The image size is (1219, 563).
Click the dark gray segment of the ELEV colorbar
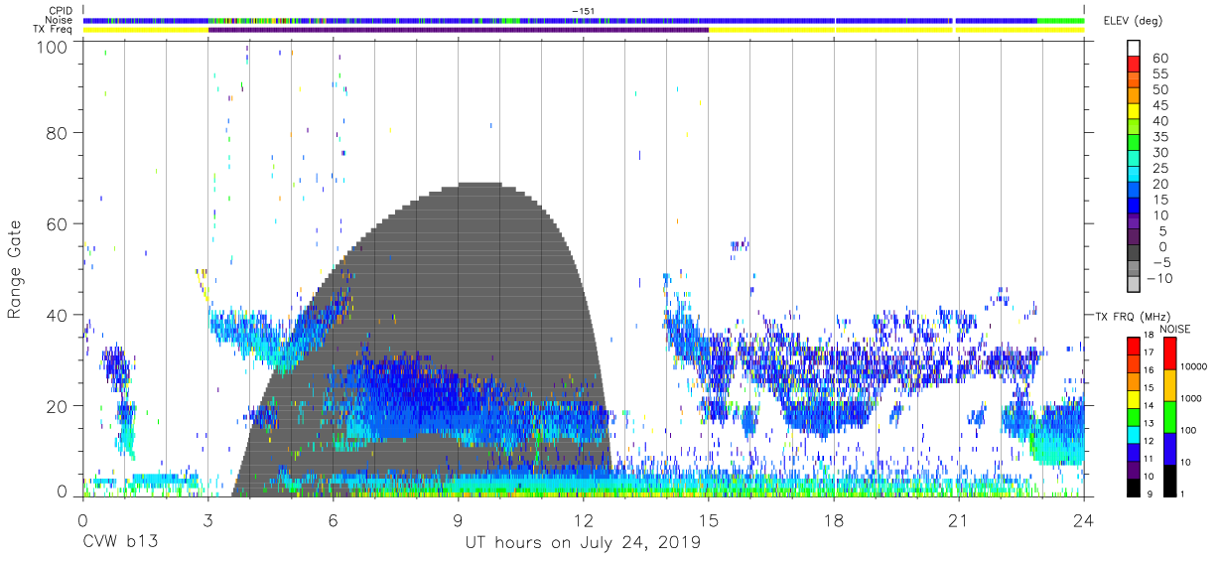[x=1136, y=251]
